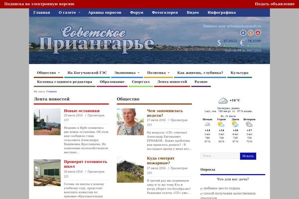Expand the Экономика category dropdown arrow

pos(139,73)
